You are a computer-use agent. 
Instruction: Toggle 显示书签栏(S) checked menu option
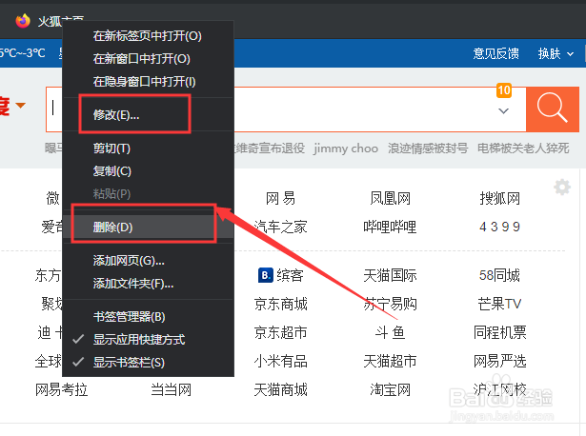(149, 362)
